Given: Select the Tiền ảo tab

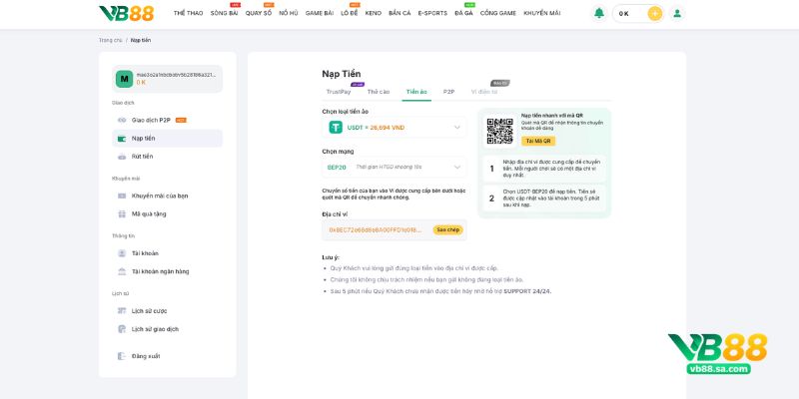Looking at the screenshot, I should point(416,92).
